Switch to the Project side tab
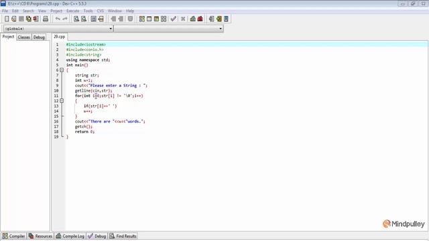Image resolution: width=429 pixels, height=241 pixels. point(8,37)
